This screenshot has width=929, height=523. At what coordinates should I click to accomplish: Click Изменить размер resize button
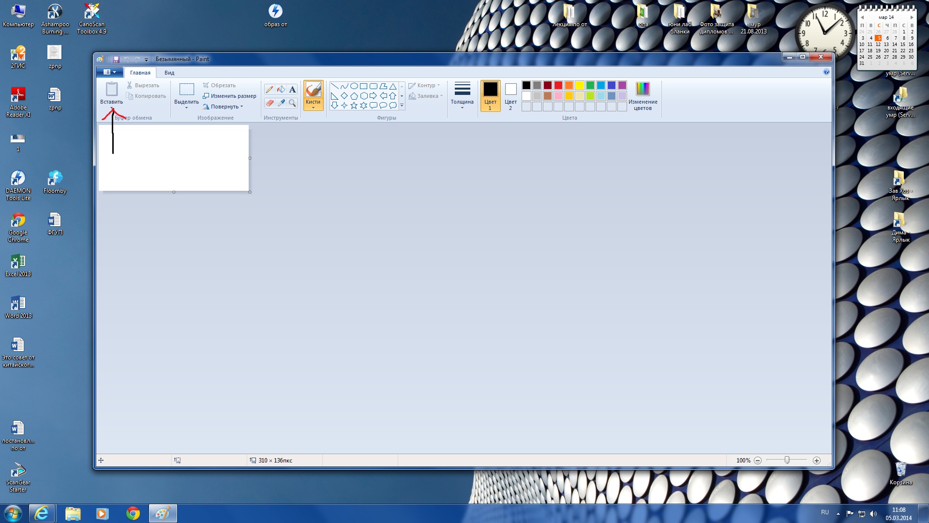coord(230,96)
